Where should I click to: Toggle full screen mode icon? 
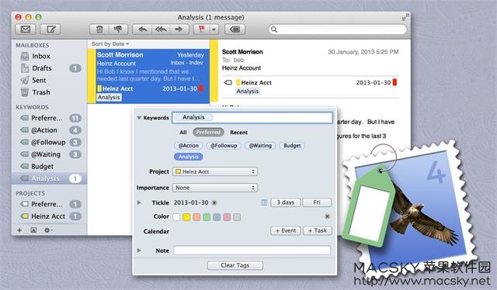point(405,17)
